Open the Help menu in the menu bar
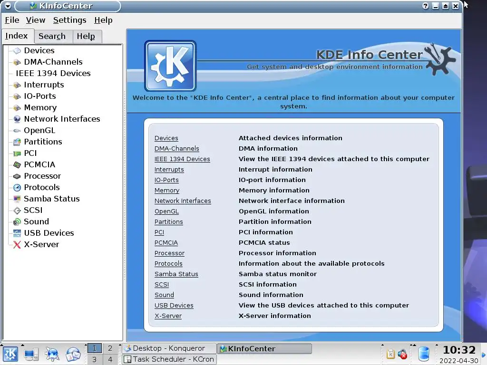This screenshot has height=365, width=487. (103, 20)
